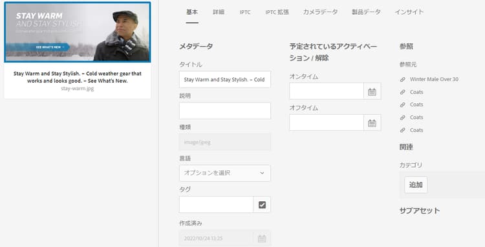The width and height of the screenshot is (485, 247).
Task: Click the オンタイム date field
Action: click(327, 92)
